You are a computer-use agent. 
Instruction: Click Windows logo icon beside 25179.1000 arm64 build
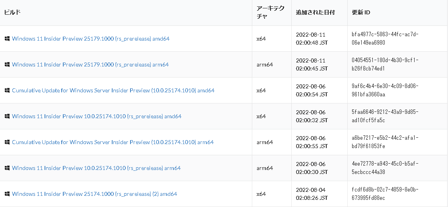tap(7, 64)
